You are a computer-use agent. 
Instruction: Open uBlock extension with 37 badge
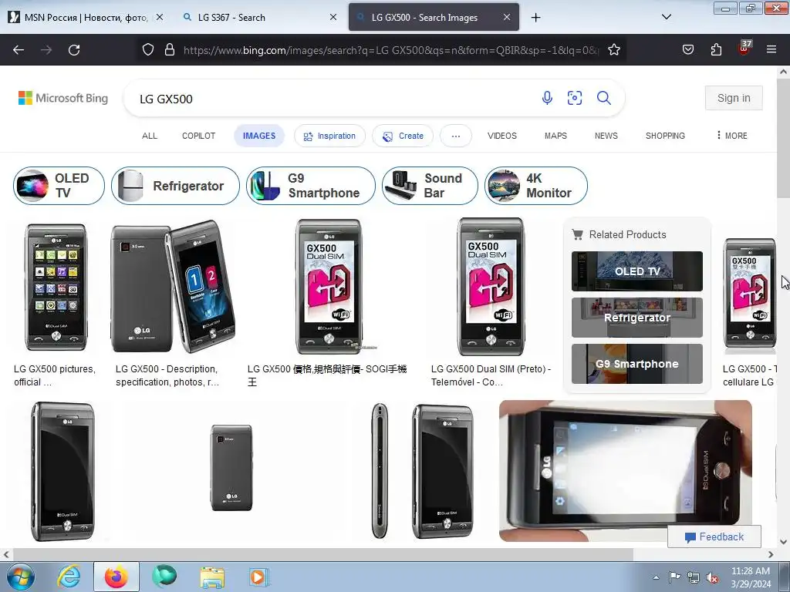pyautogui.click(x=744, y=49)
